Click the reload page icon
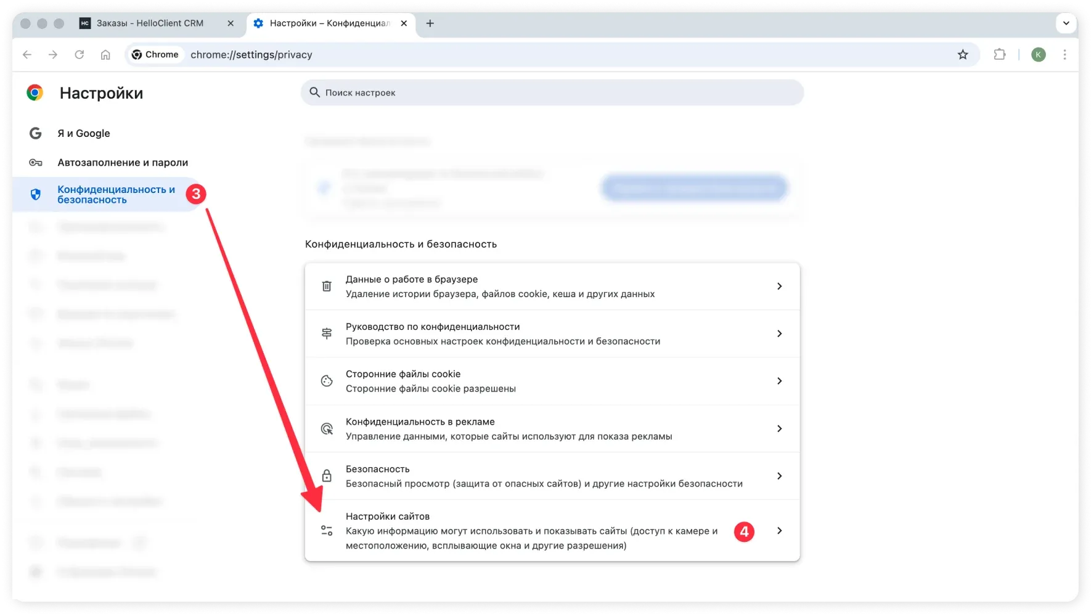The height and width of the screenshot is (614, 1091). coord(79,55)
